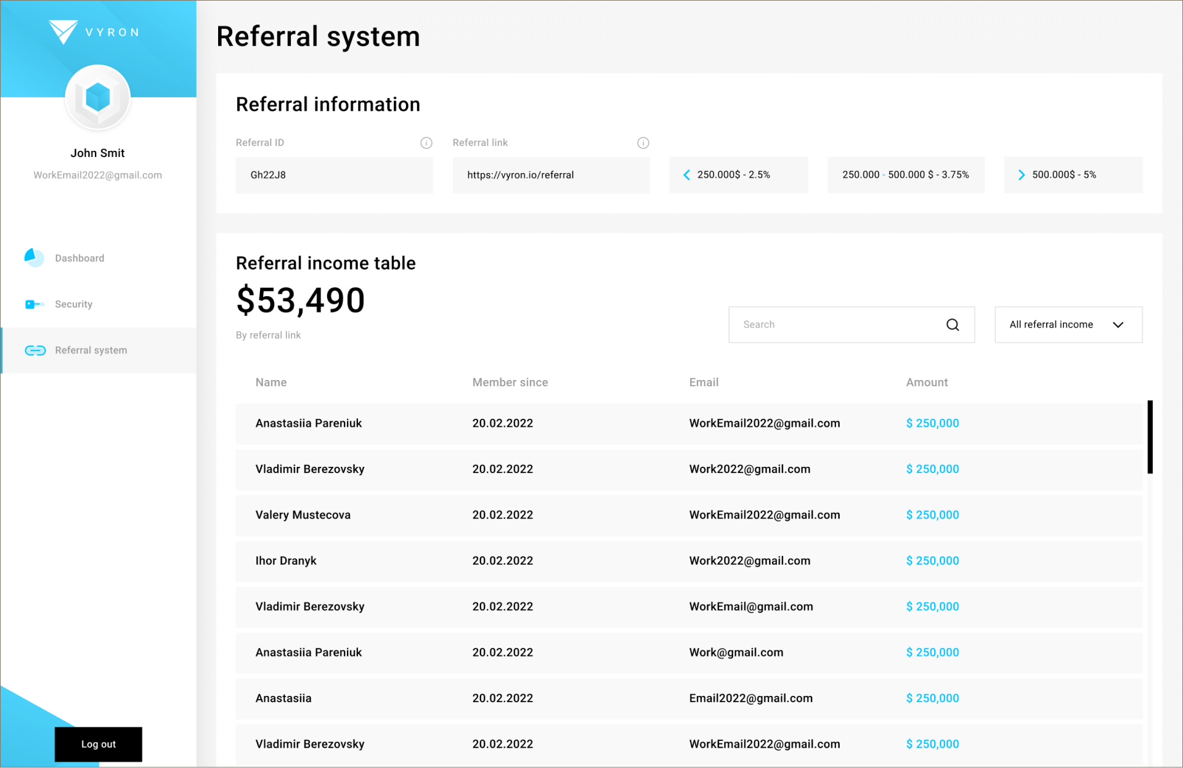
Task: Click the Referral link info icon
Action: coord(643,143)
